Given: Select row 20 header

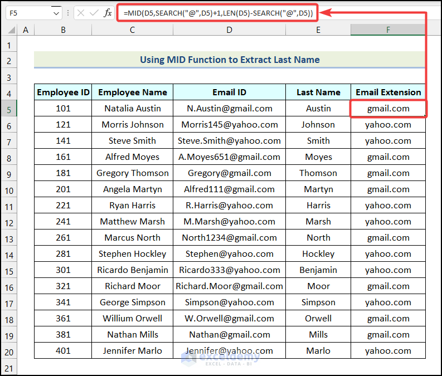Looking at the screenshot, I should tap(9, 350).
